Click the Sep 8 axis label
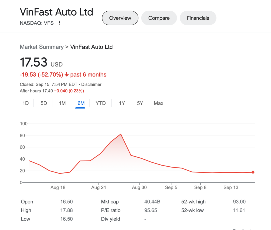The height and width of the screenshot is (230, 271). point(200,187)
